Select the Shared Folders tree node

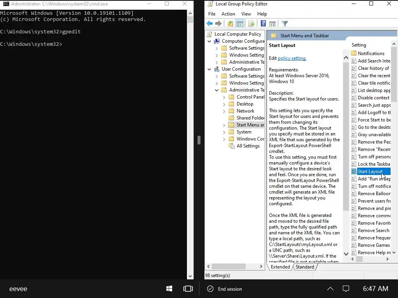(x=246, y=118)
